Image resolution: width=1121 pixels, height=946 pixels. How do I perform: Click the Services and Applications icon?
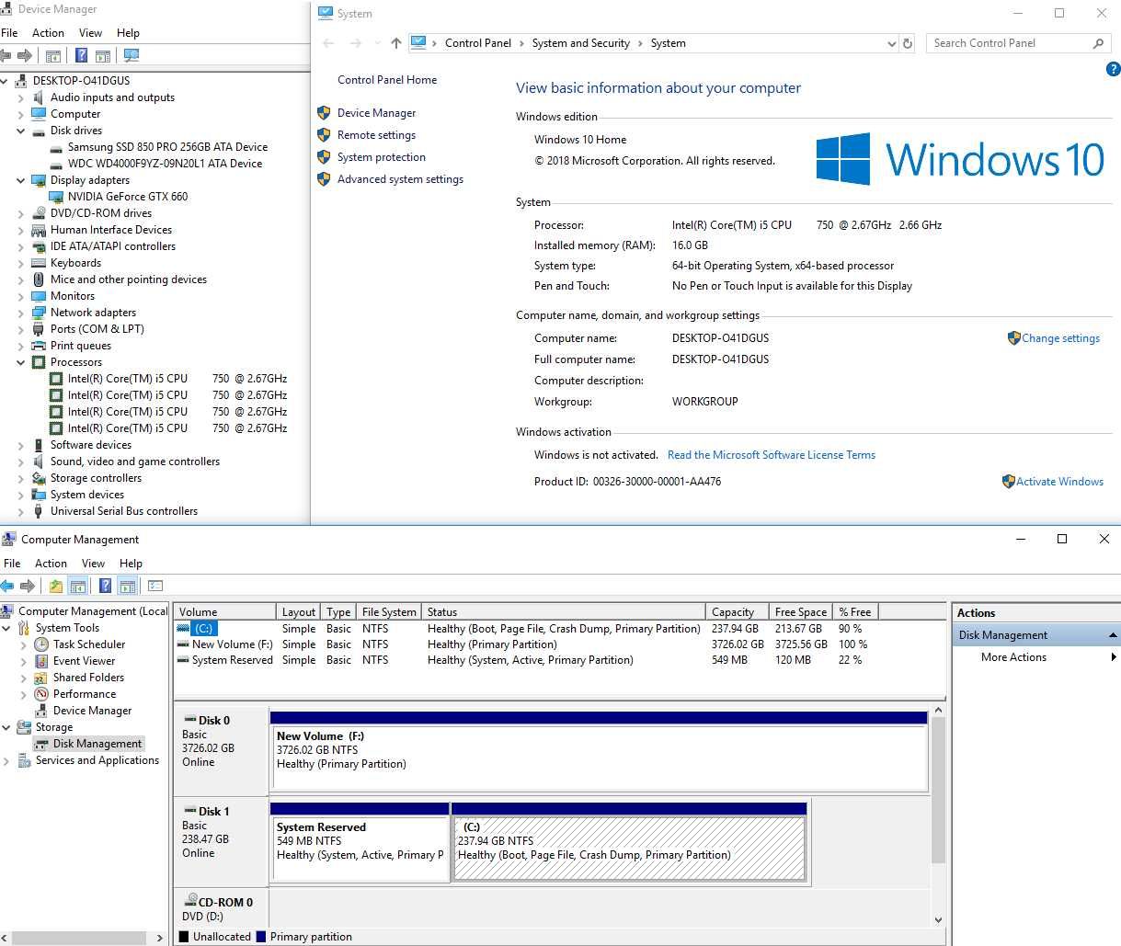[24, 760]
